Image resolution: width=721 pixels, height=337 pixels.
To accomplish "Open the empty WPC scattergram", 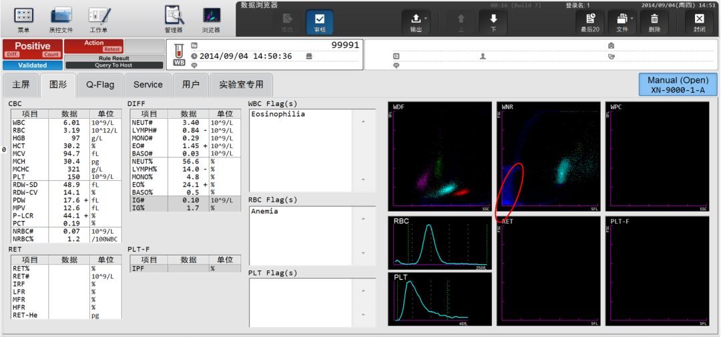I will pos(657,157).
